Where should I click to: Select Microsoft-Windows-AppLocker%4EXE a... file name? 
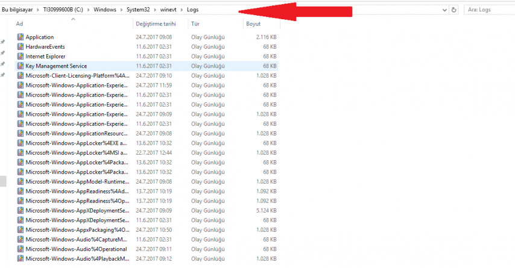click(x=76, y=143)
